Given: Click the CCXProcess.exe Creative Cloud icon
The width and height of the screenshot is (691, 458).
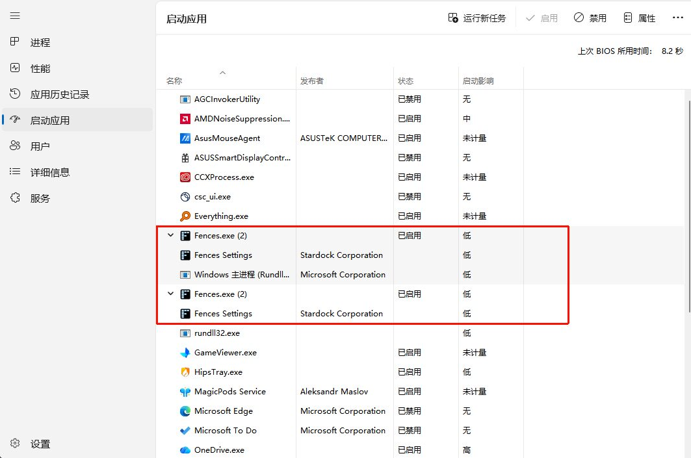Looking at the screenshot, I should [185, 177].
